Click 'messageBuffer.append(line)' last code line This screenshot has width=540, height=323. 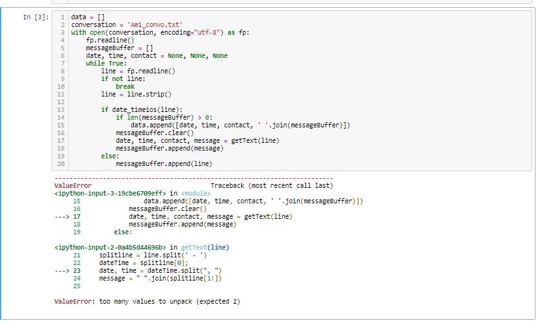click(x=164, y=163)
